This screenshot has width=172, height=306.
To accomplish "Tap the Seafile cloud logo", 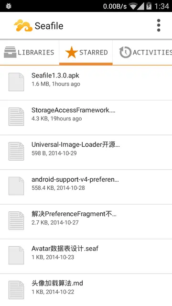I will [23, 25].
